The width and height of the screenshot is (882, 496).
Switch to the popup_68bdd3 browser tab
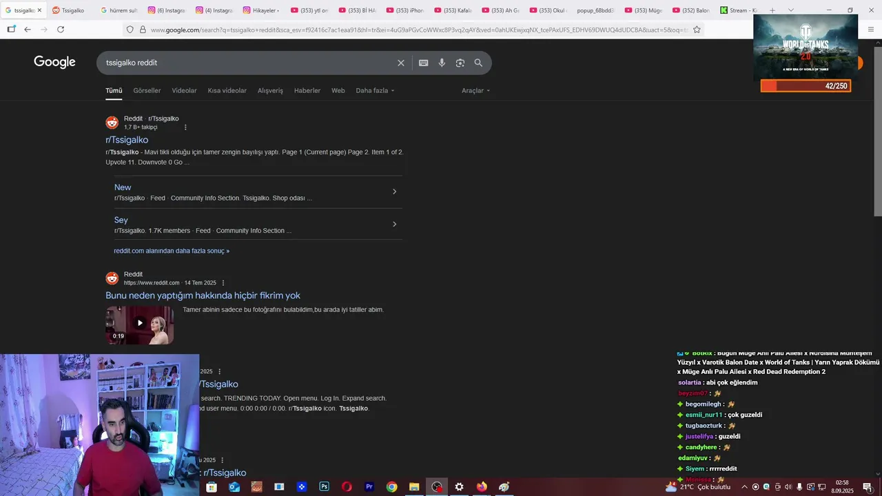pos(595,10)
